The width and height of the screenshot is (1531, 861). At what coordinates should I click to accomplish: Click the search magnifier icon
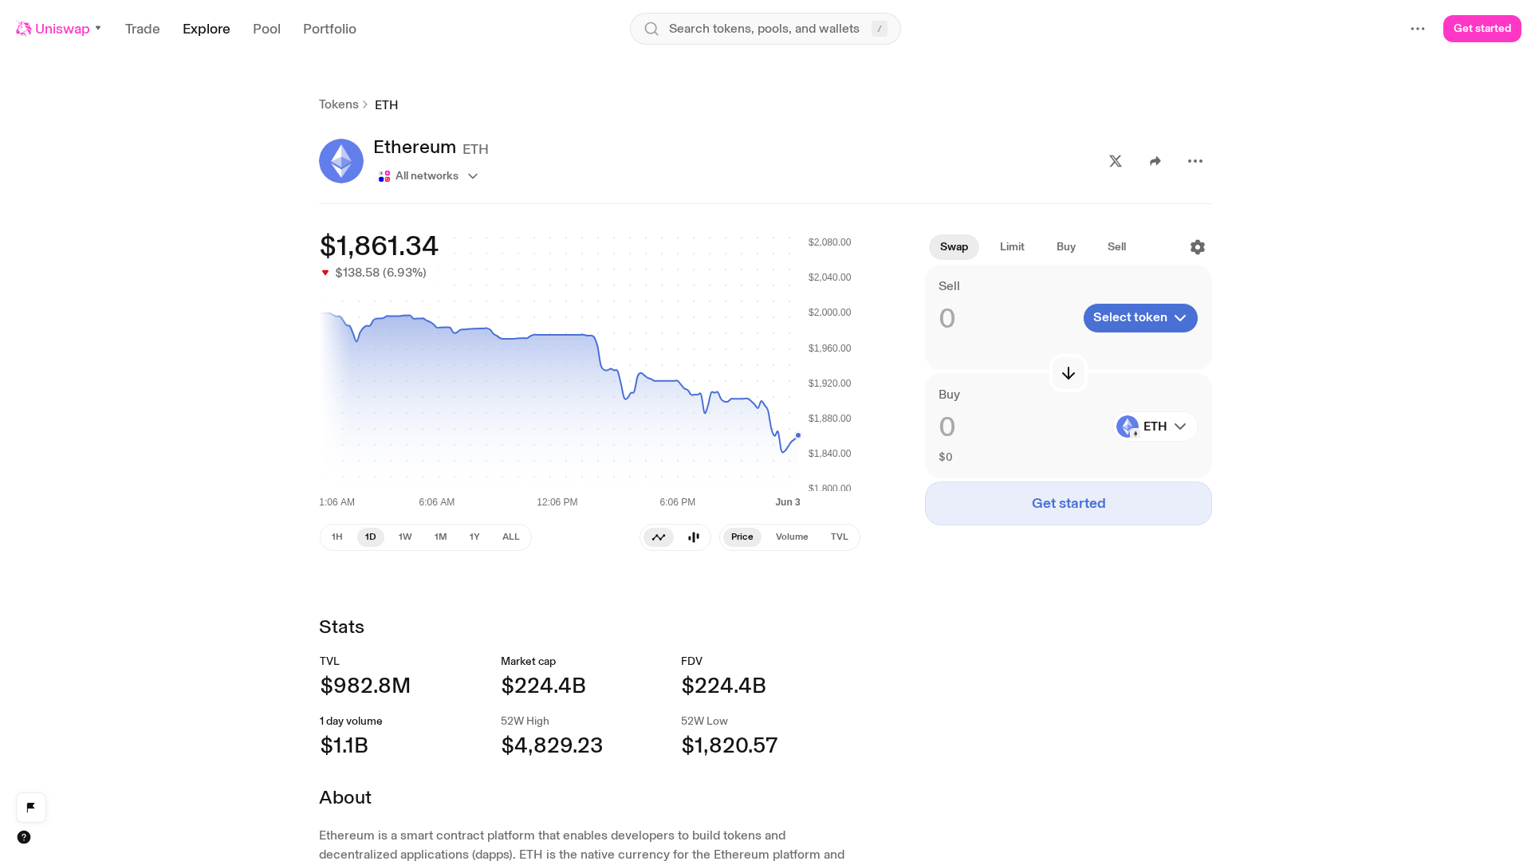tap(651, 29)
